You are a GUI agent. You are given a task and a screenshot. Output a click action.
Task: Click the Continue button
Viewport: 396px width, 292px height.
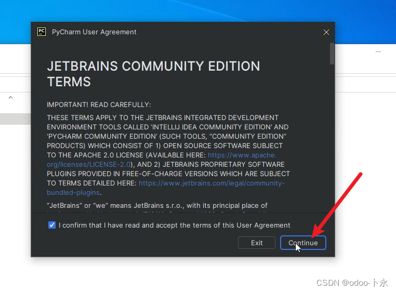click(x=303, y=243)
